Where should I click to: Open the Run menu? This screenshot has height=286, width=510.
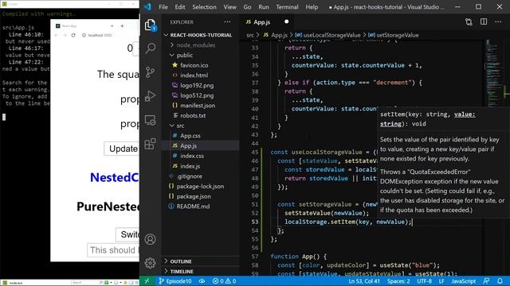click(264, 7)
